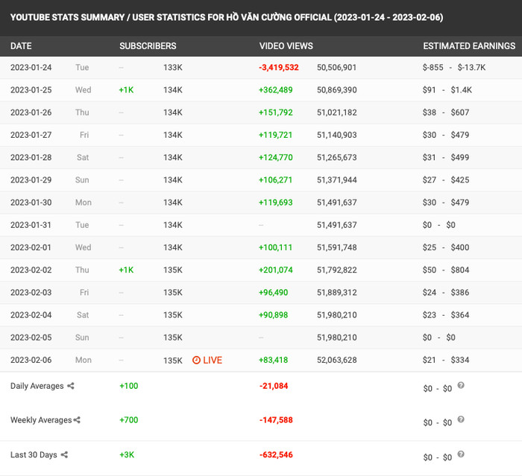
Task: Click the ESTIMATED EARNINGS column header
Action: pos(469,46)
